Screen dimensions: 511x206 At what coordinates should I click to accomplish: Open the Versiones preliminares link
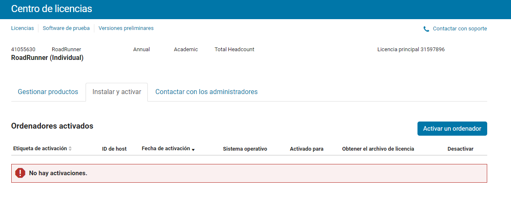point(126,28)
